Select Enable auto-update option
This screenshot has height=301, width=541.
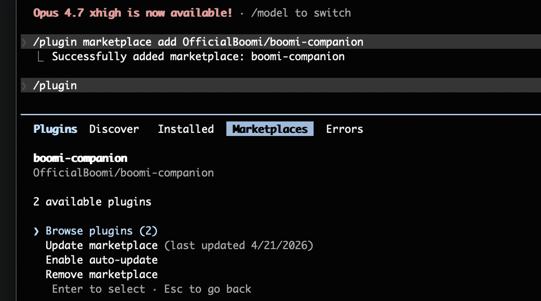101,259
